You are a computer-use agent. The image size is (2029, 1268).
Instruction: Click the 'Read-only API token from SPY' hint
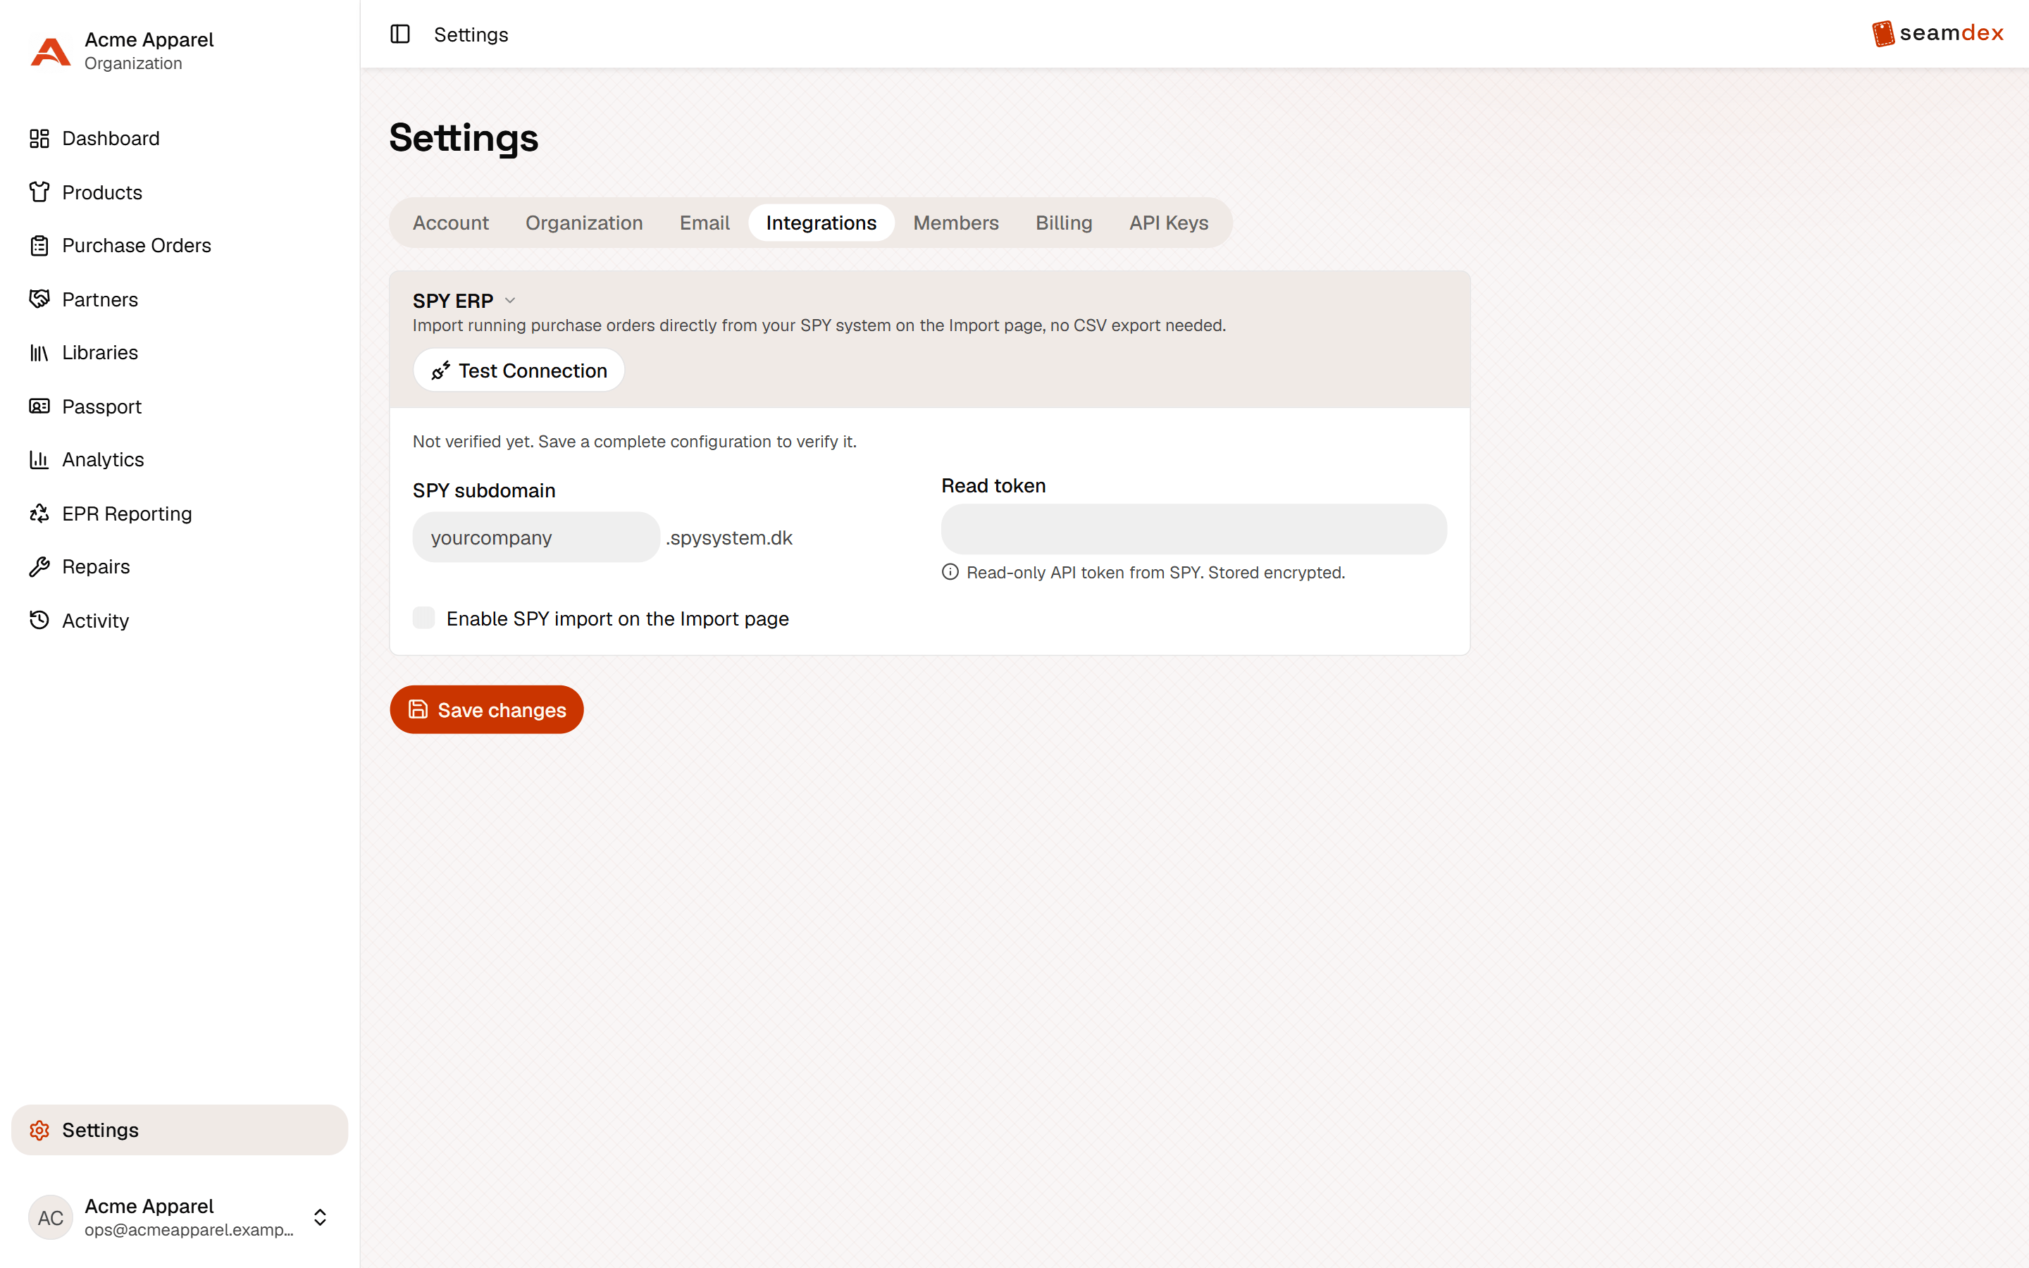click(1155, 573)
